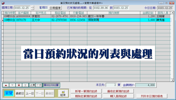The image size is (176, 100).
Task: Click the application icon in the title bar
Action: tap(3, 3)
